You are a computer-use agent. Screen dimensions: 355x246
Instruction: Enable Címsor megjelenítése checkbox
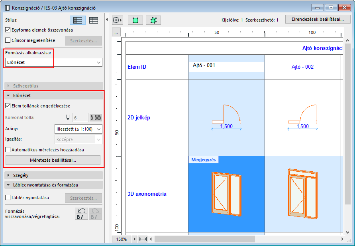[x=8, y=40]
